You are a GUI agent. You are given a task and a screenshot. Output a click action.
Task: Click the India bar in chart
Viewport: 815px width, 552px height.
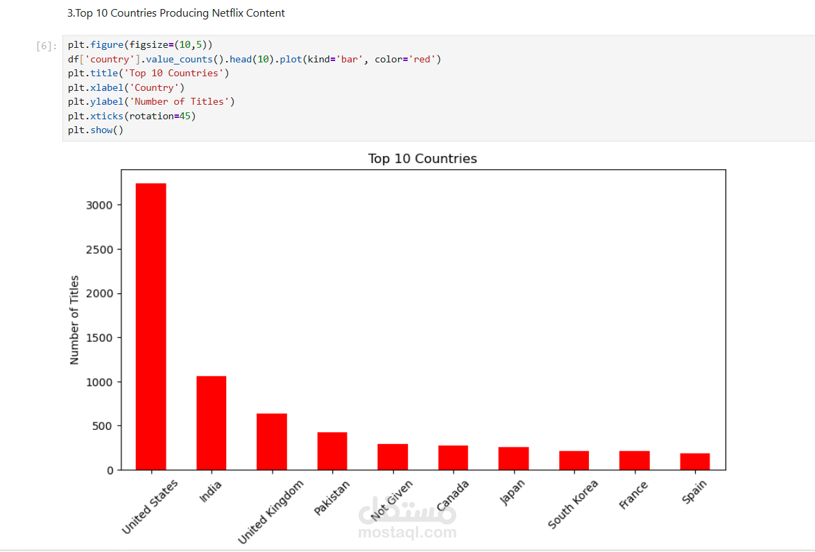[212, 423]
